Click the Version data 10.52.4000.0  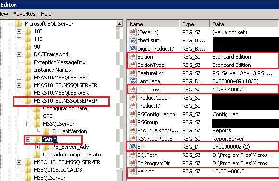pyautogui.click(x=228, y=171)
